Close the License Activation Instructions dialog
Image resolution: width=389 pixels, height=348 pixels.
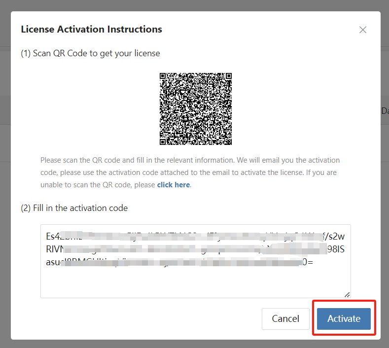point(363,30)
